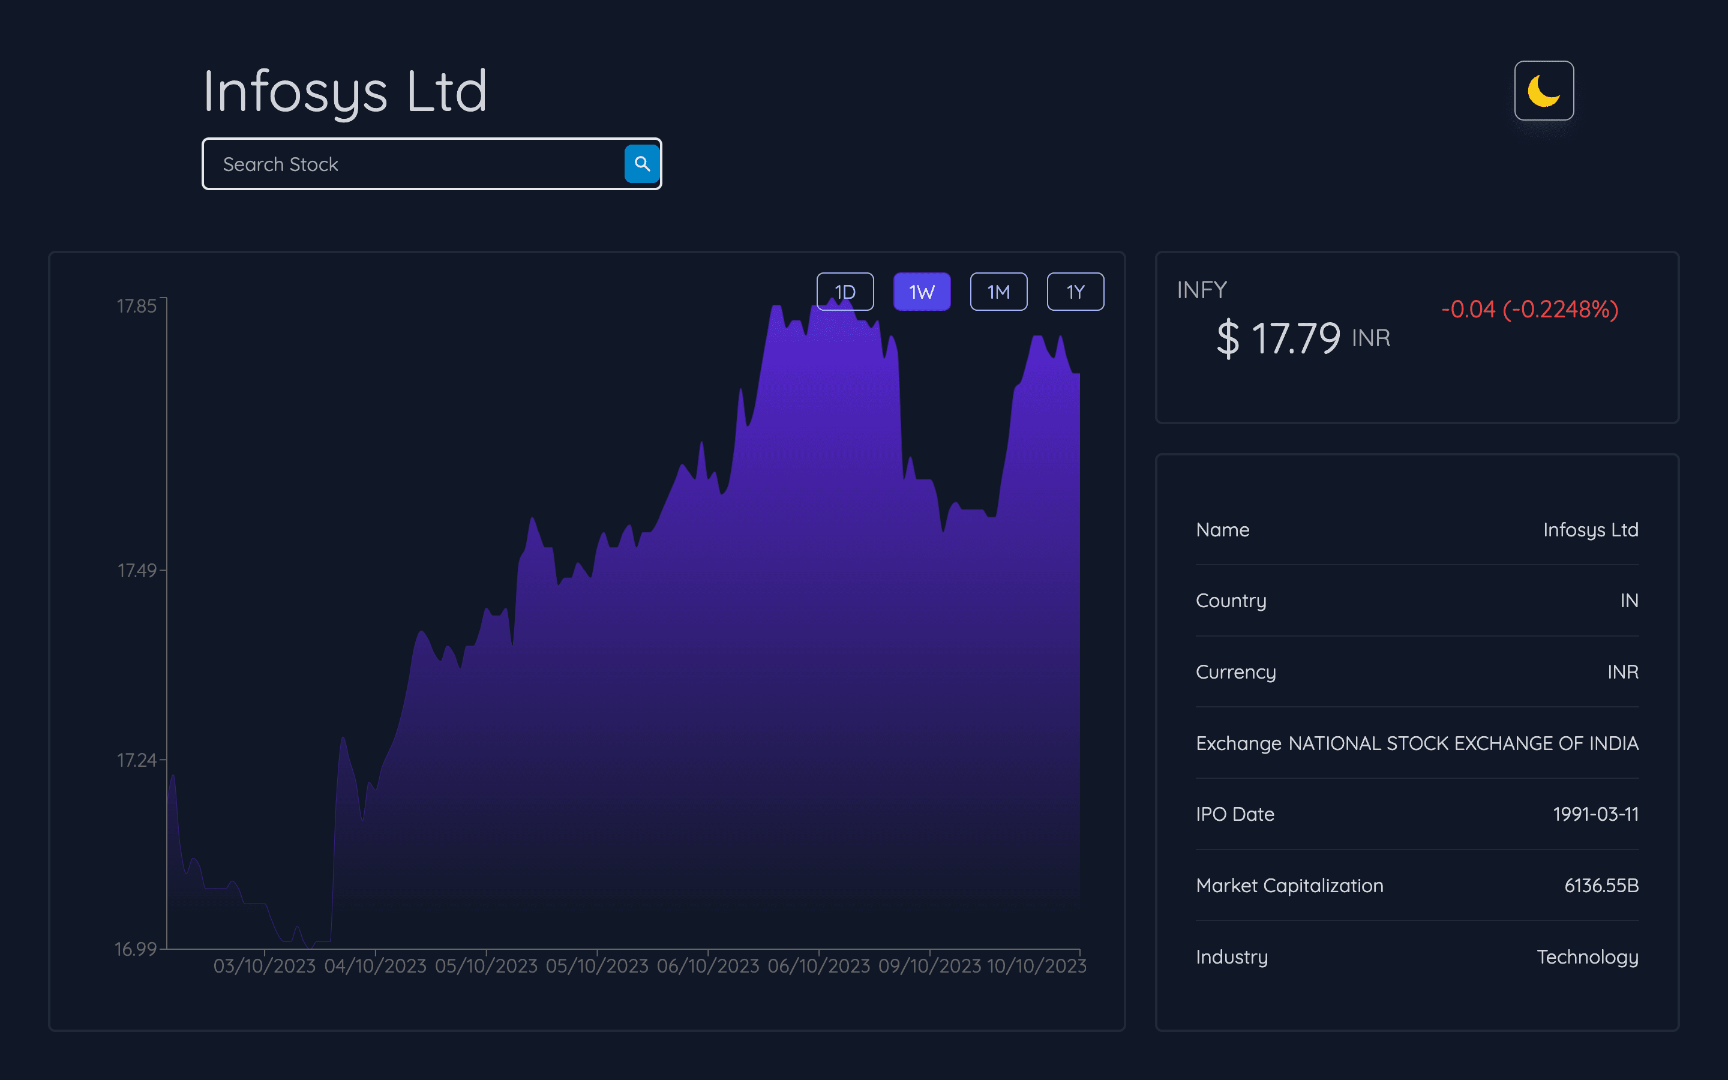Switch chart to 1M range

coord(998,292)
